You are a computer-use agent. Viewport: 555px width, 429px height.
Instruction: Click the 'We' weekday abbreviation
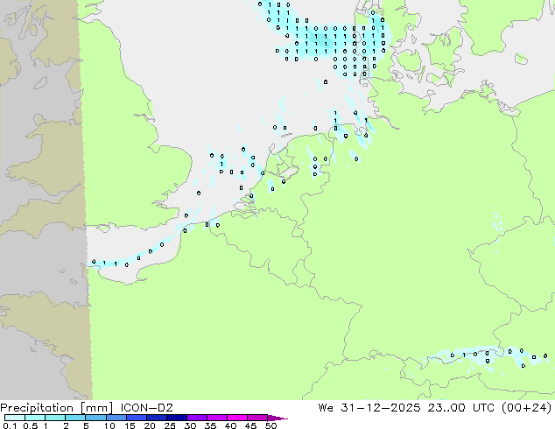pyautogui.click(x=326, y=408)
